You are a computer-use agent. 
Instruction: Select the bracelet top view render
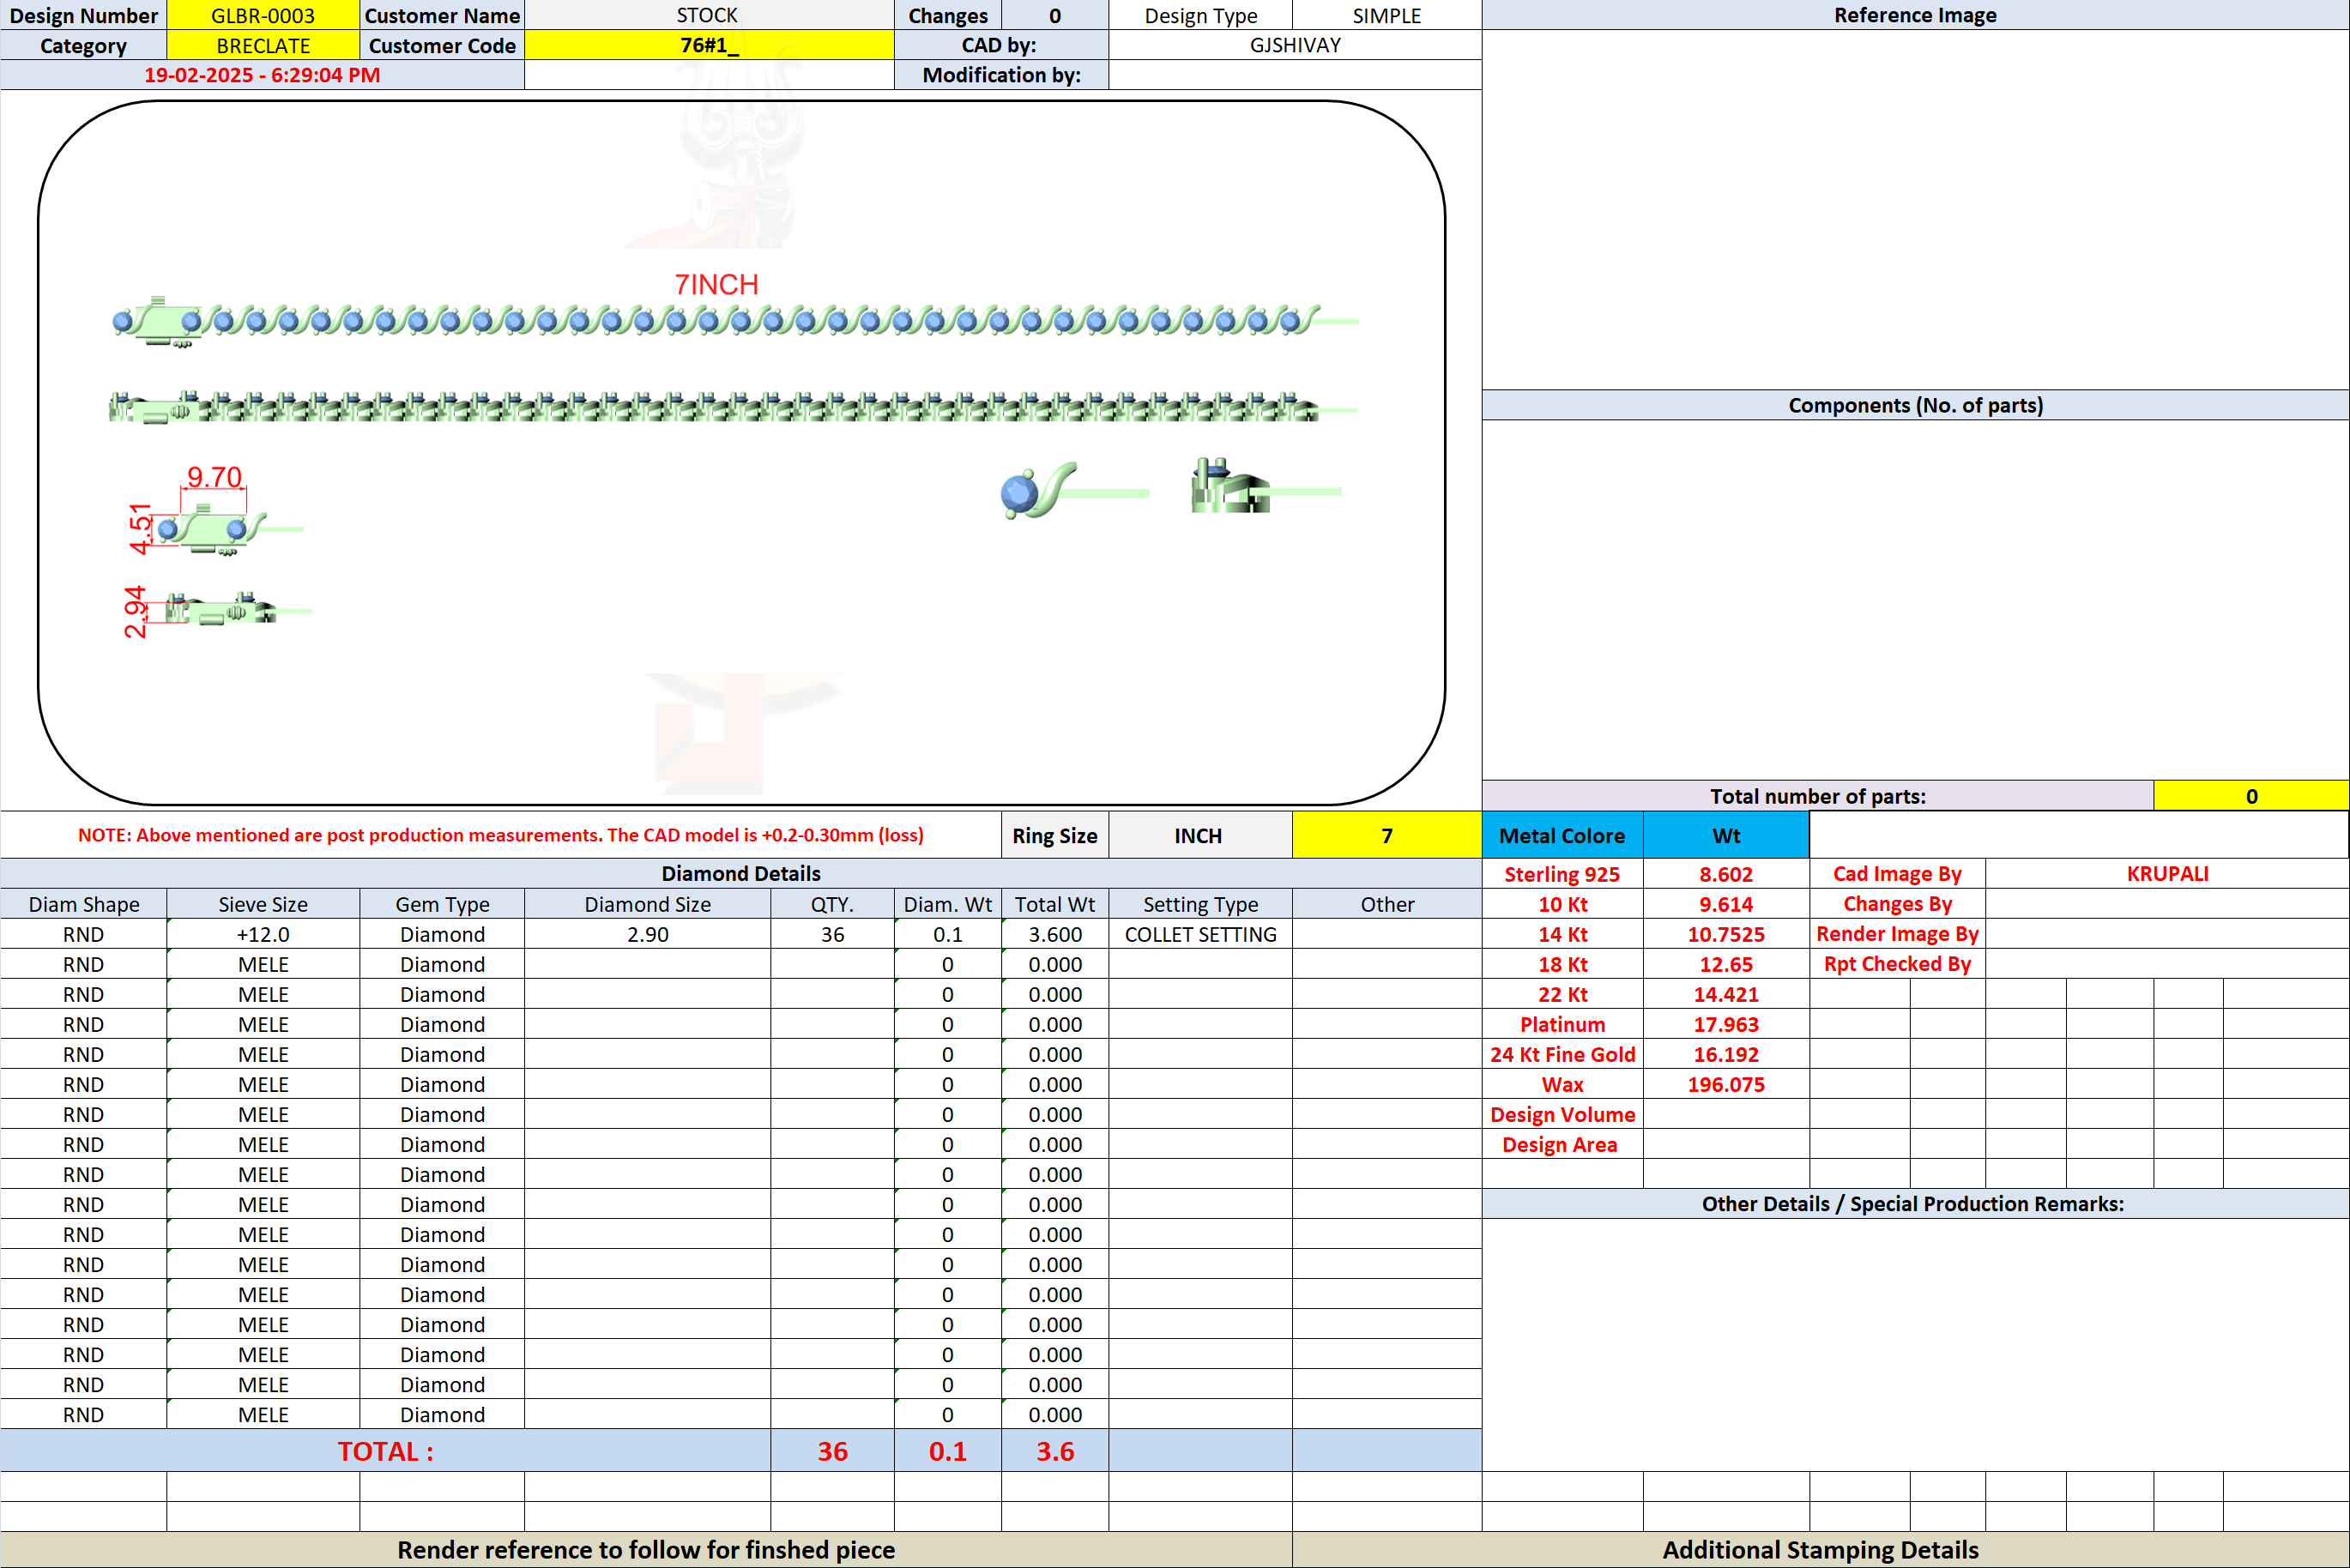point(735,322)
